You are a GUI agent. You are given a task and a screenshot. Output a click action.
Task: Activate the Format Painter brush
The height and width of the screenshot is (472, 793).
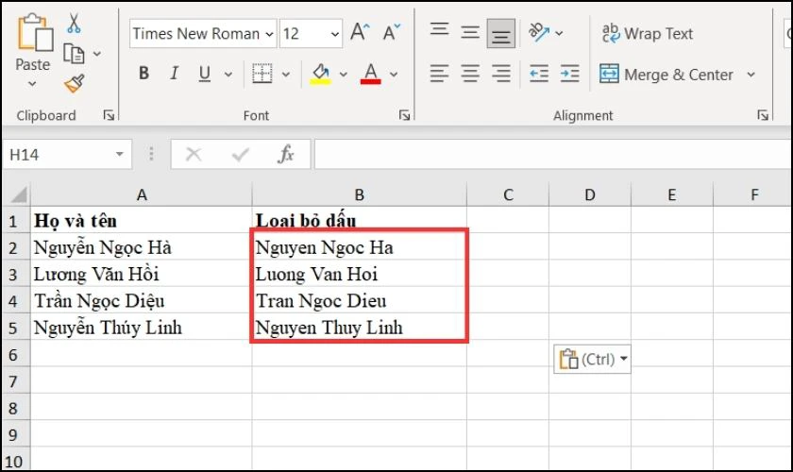(x=75, y=83)
